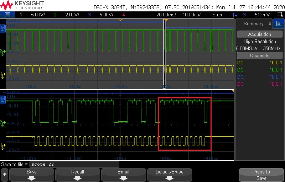The width and height of the screenshot is (285, 182).
Task: Click the 2.00V/ scale for channel 2
Action: click(72, 15)
